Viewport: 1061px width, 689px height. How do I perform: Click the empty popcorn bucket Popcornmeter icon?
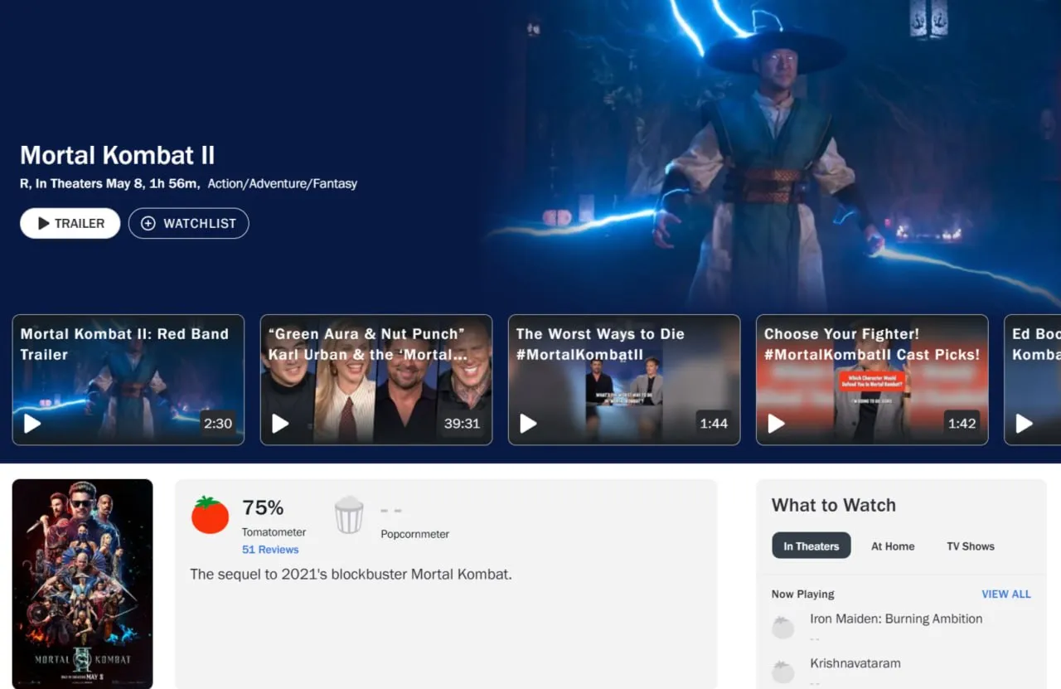pyautogui.click(x=349, y=514)
